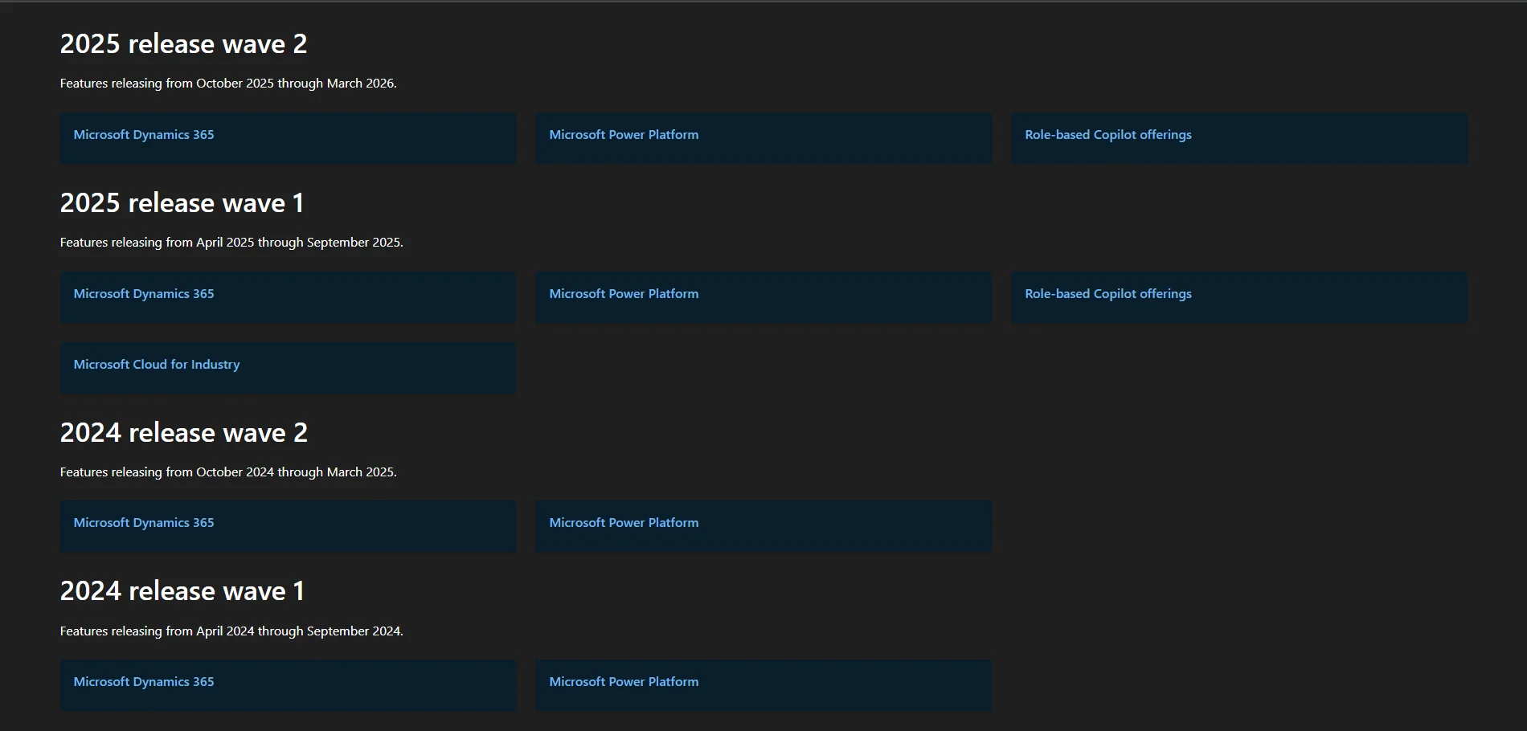Click the "2024 release wave 1" heading
The width and height of the screenshot is (1527, 731).
[182, 591]
